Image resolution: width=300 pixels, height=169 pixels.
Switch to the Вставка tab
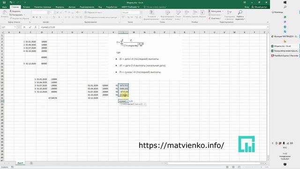pyautogui.click(x=26, y=7)
